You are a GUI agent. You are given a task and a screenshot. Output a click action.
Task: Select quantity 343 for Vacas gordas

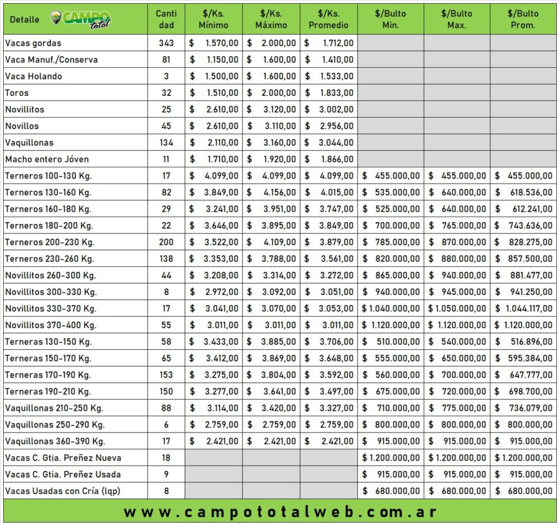click(166, 43)
